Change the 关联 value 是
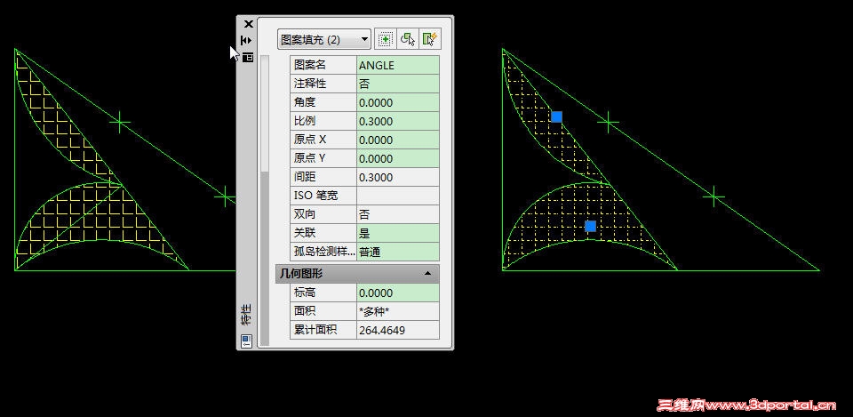The width and height of the screenshot is (853, 417). tap(398, 233)
